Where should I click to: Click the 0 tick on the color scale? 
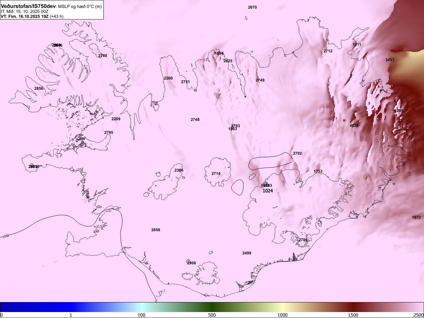pos(2,315)
